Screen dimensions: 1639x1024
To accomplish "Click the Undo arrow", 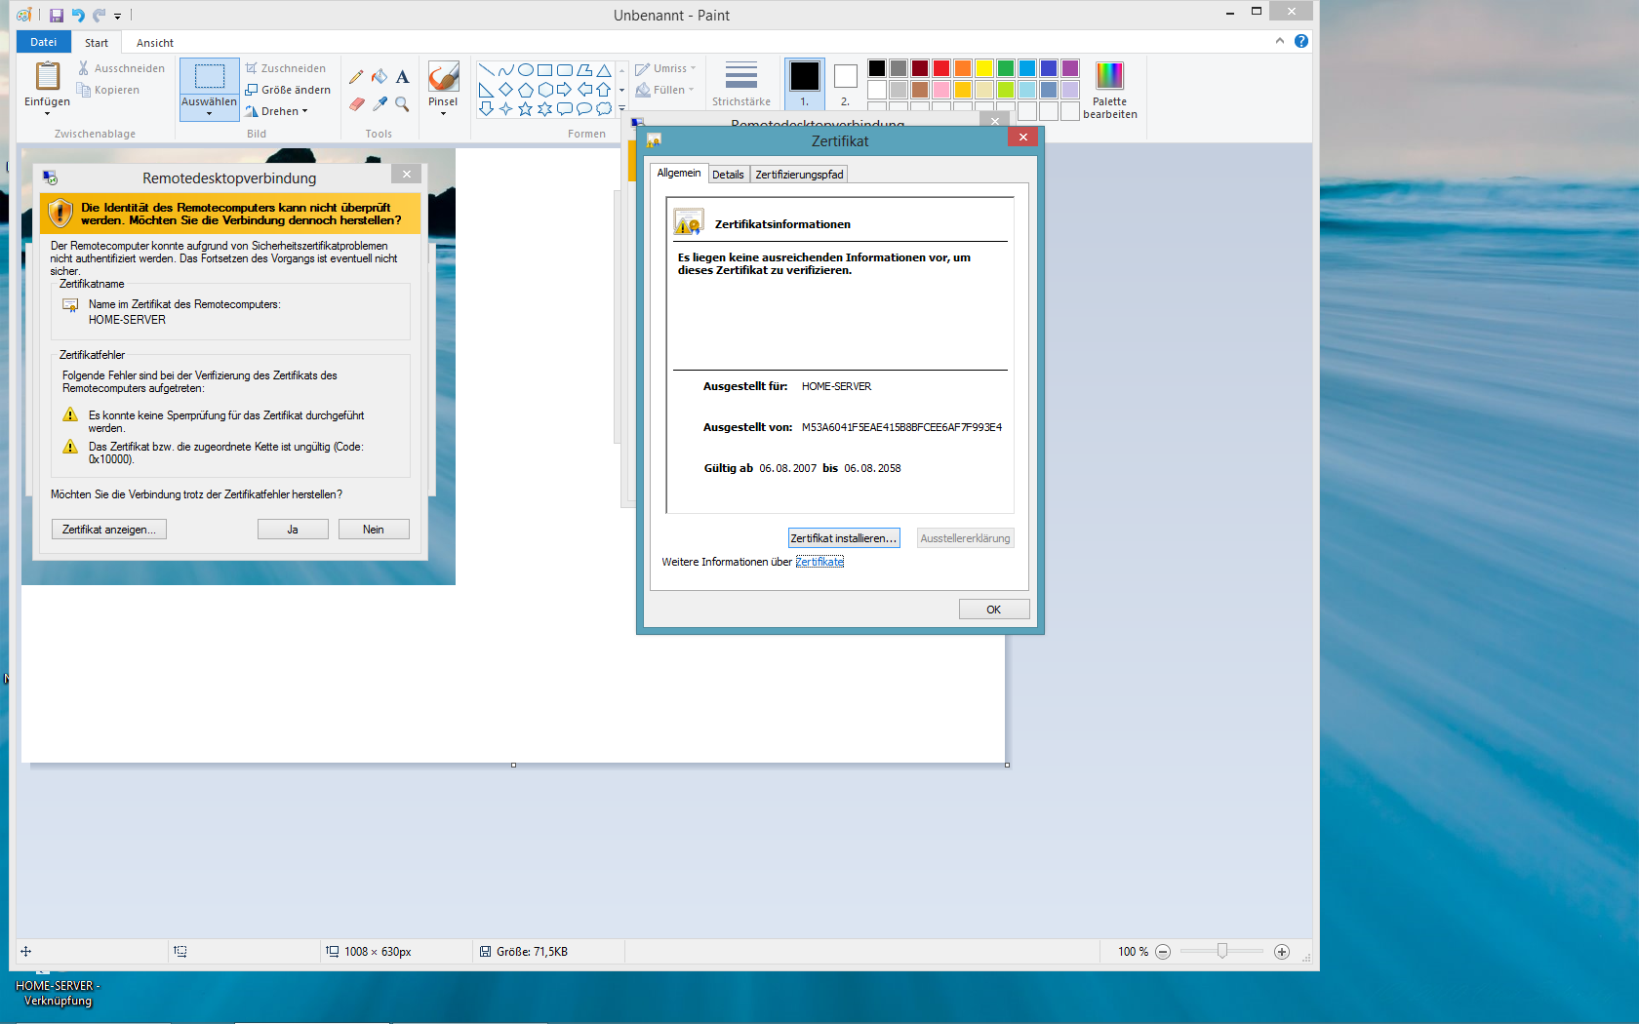I will pos(78,16).
